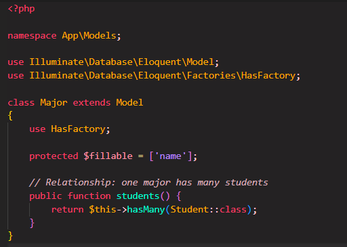Screen dimensions: 347x247
Task: Click the Student class reference
Action: tap(189, 209)
